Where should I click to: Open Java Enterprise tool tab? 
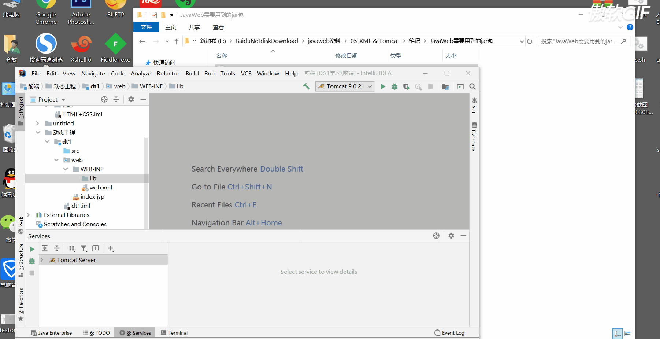click(52, 333)
